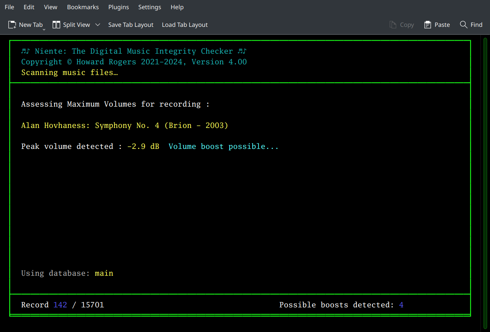Click the Possible boosts detected count
The width and height of the screenshot is (490, 332).
(401, 305)
